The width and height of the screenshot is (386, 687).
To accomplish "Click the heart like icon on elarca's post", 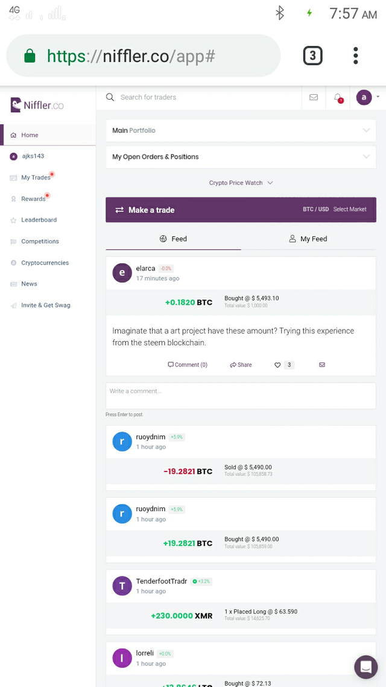I will coord(277,365).
